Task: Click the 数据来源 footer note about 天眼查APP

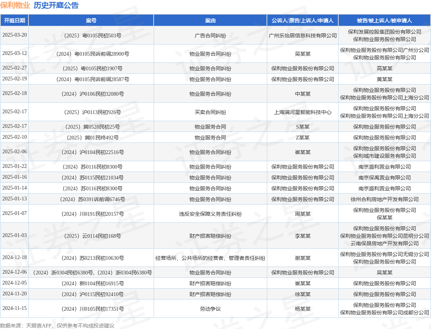Action: [x=57, y=326]
